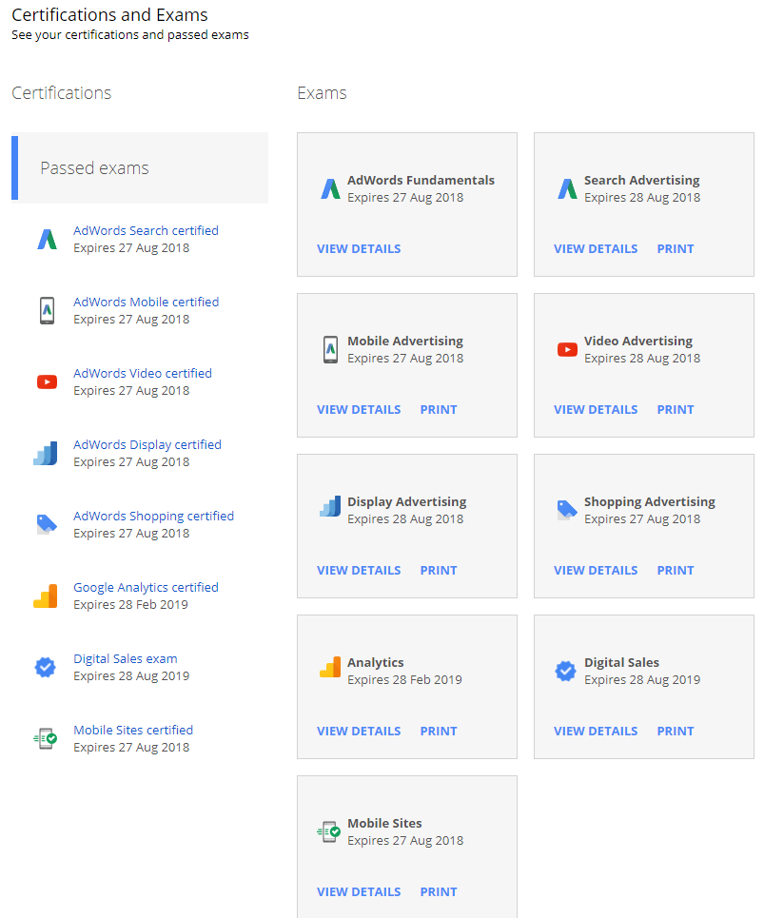Open the AdWords Mobile certified link
The height and width of the screenshot is (918, 784).
pyautogui.click(x=146, y=303)
